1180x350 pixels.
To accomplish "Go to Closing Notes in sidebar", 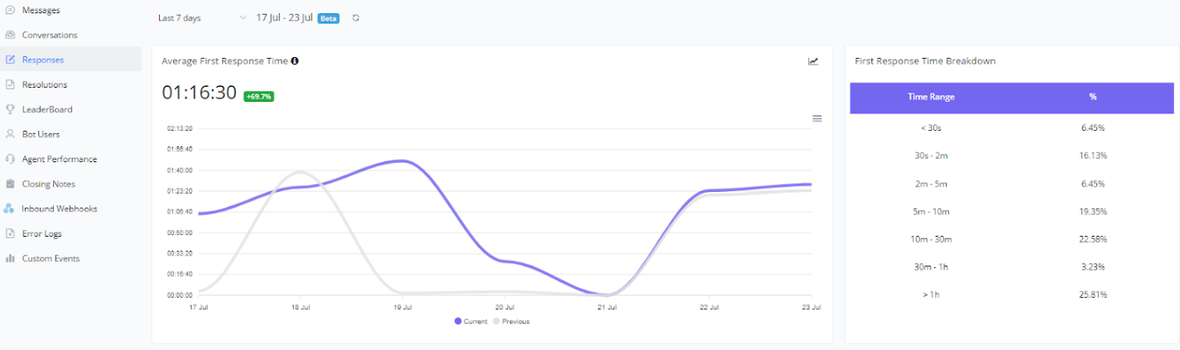I will coord(49,184).
